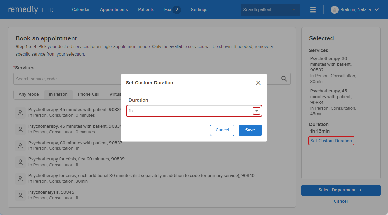
Task: Click Cancel link below Select Department
Action: click(x=341, y=201)
